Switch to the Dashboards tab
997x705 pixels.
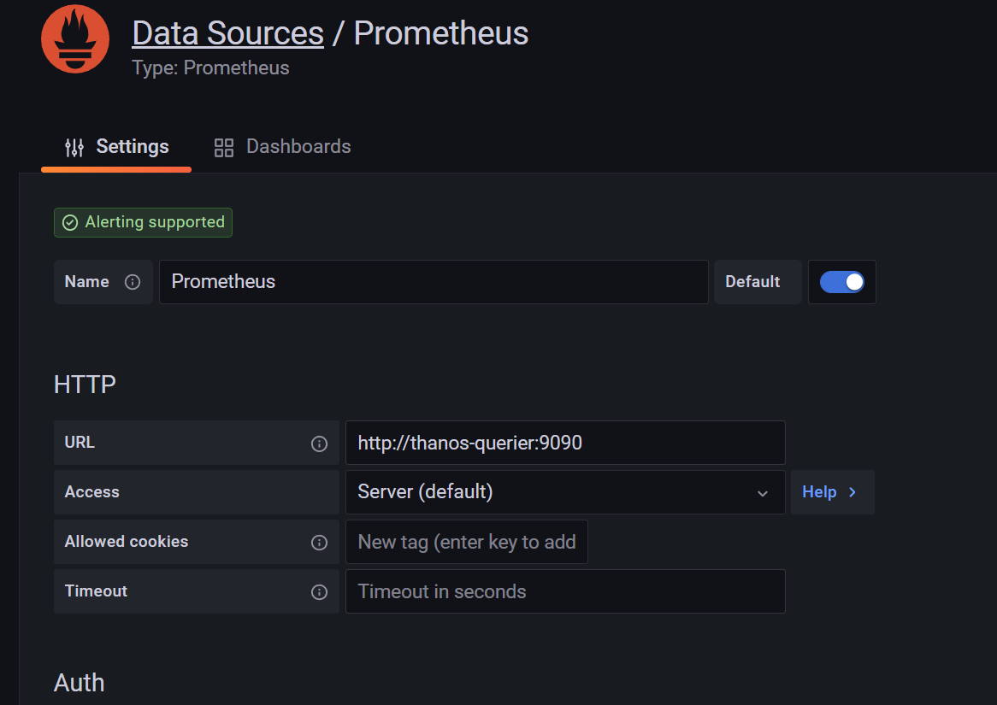pyautogui.click(x=282, y=147)
